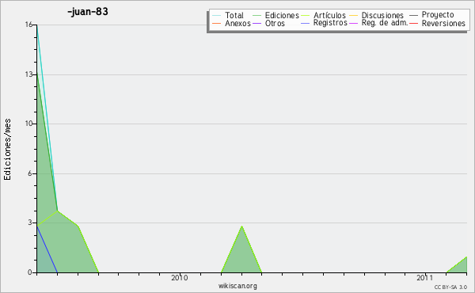Click the red Reversiones line swatch

[x=413, y=23]
